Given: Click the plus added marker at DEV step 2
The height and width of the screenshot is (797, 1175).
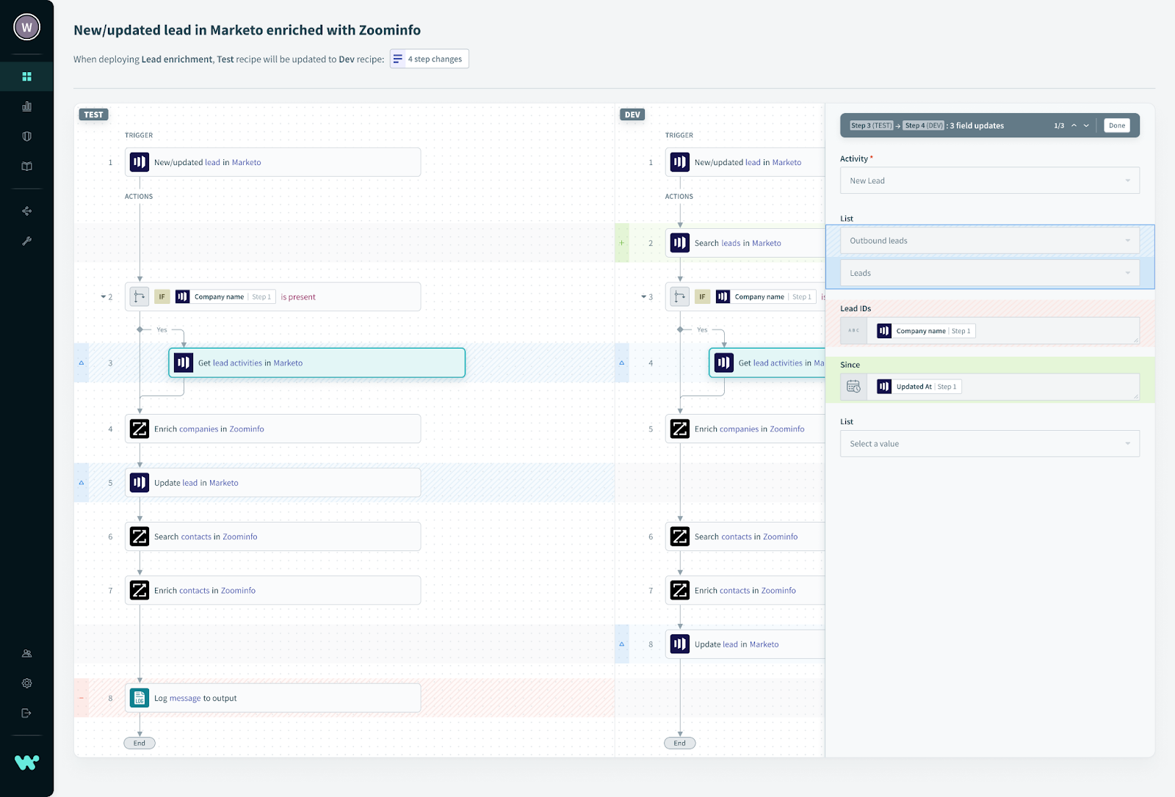Looking at the screenshot, I should pos(622,243).
